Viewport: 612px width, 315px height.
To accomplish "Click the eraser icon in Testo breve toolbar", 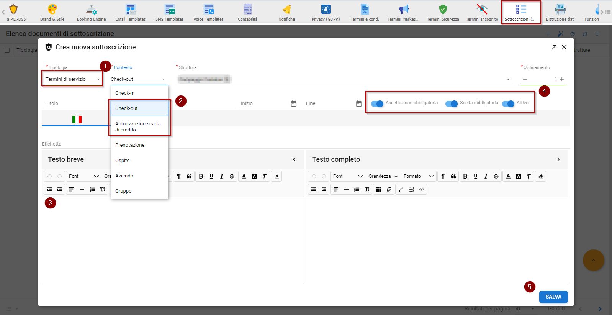I will (x=277, y=176).
